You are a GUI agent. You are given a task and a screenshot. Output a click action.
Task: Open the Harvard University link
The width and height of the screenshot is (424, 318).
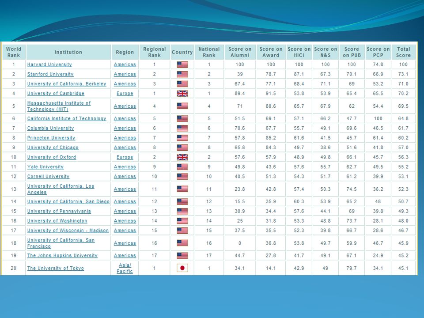point(49,64)
